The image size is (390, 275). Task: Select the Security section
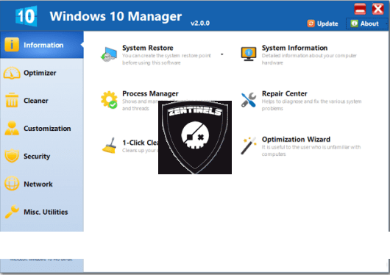tap(42, 156)
